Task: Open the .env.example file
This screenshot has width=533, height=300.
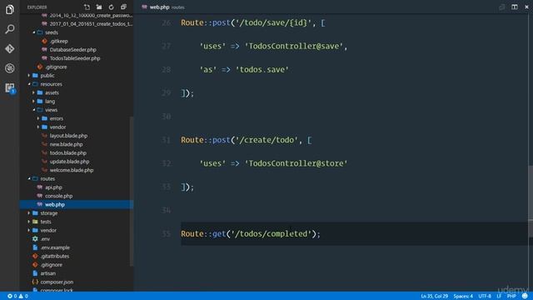Action: [x=55, y=247]
